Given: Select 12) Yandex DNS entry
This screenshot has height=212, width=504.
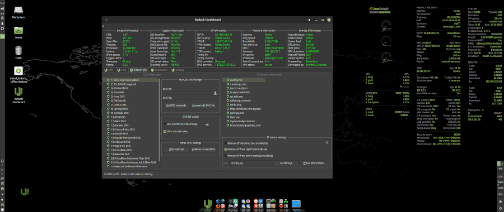Looking at the screenshot, I should 120,126.
